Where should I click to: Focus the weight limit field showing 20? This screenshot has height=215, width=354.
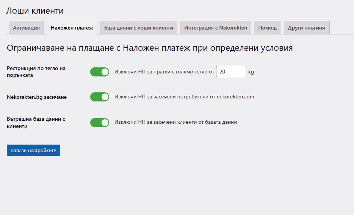point(231,72)
